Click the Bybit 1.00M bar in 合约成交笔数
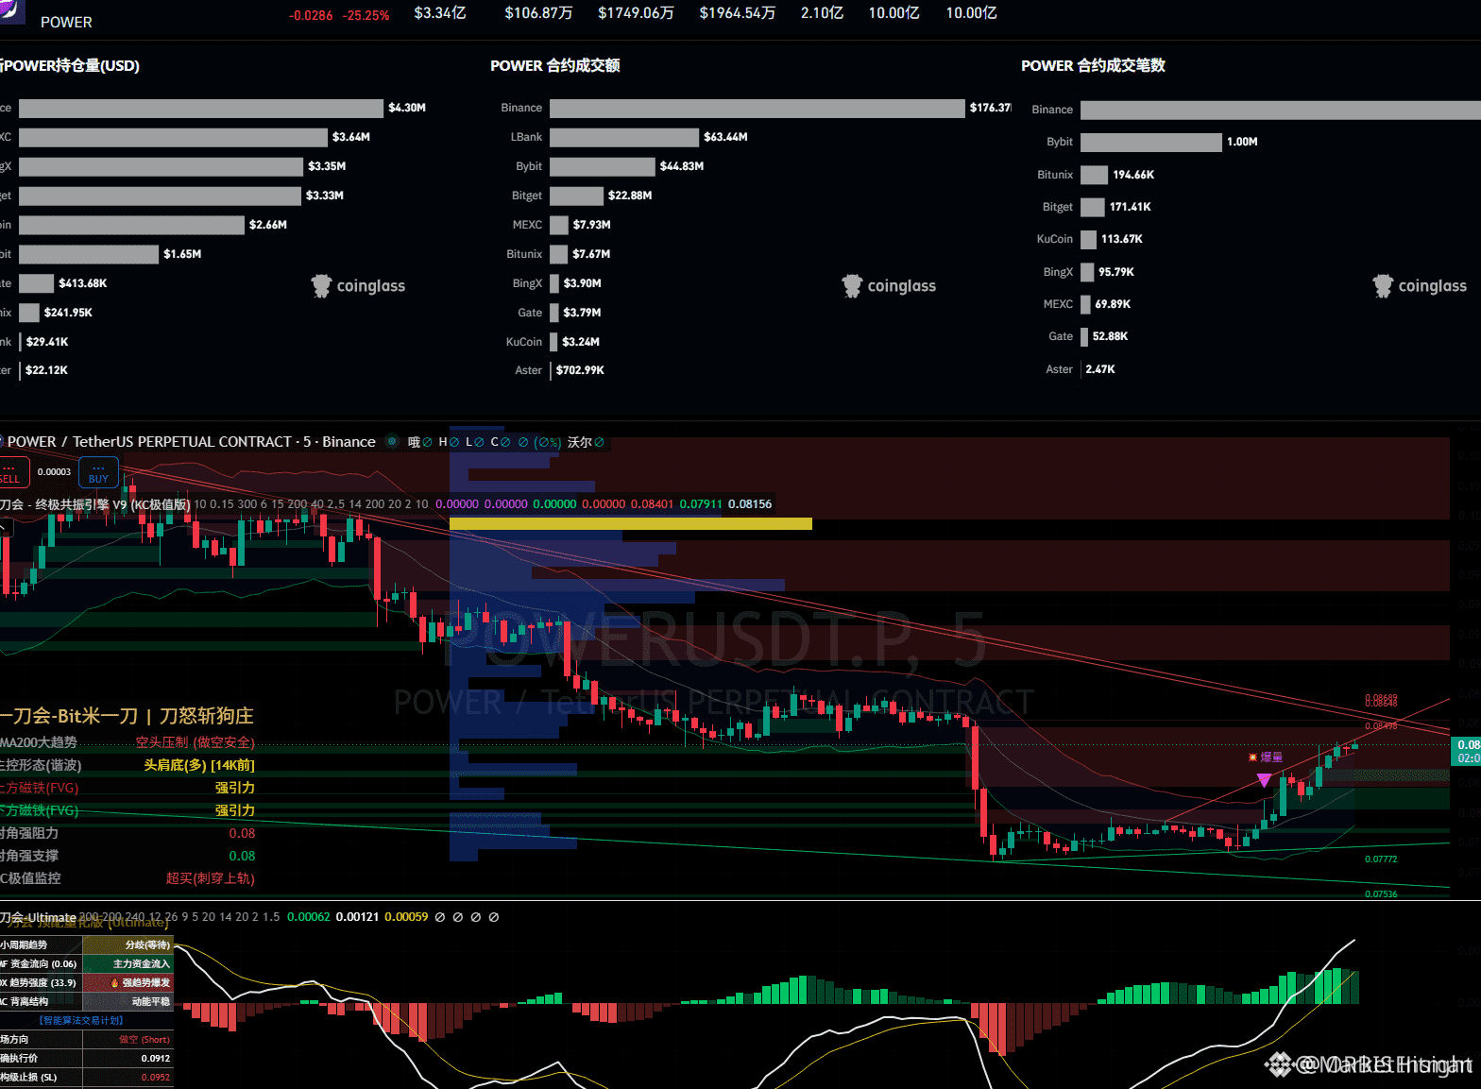Screen dimensions: 1481x1089 tap(1151, 142)
